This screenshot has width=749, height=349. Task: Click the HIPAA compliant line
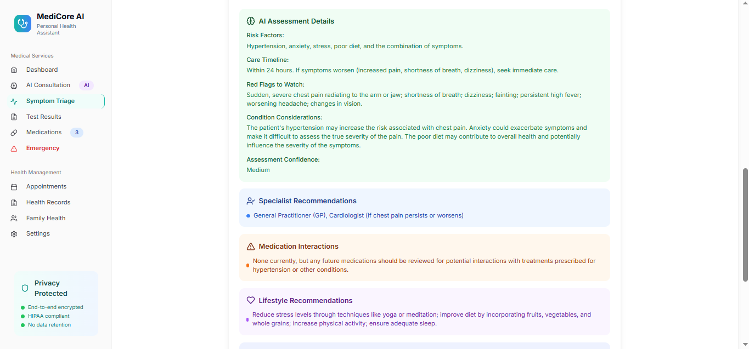[49, 316]
